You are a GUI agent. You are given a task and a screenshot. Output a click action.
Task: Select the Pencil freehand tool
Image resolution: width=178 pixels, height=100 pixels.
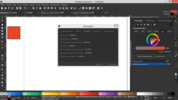pos(2,45)
